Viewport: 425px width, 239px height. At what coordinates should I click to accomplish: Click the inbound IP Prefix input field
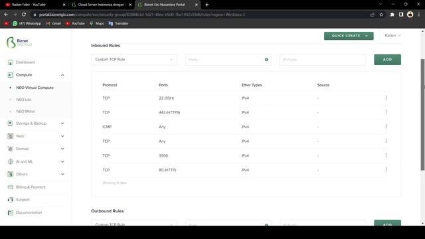pyautogui.click(x=323, y=60)
